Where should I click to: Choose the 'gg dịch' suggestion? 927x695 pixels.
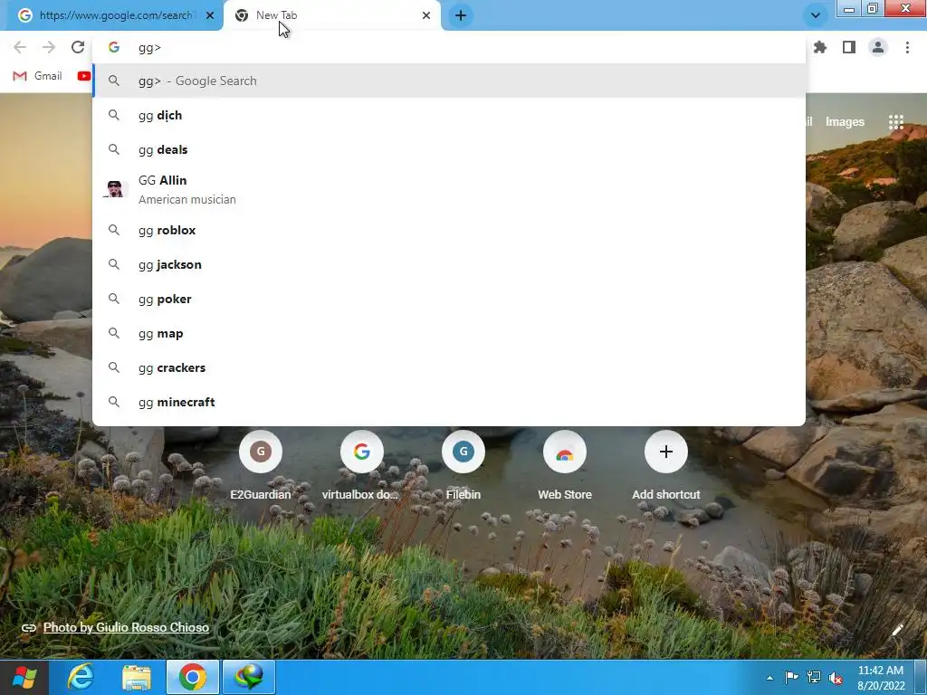coord(449,115)
